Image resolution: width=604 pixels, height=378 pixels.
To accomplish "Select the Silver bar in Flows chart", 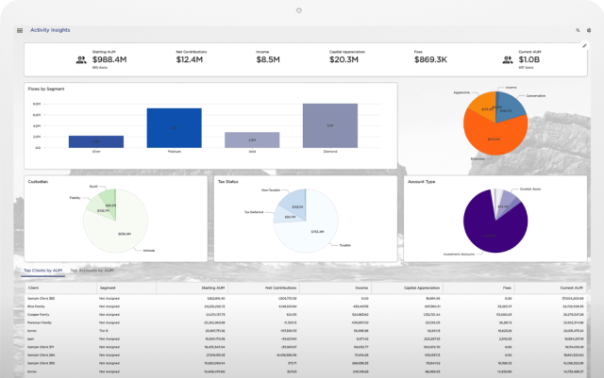I will (x=96, y=141).
